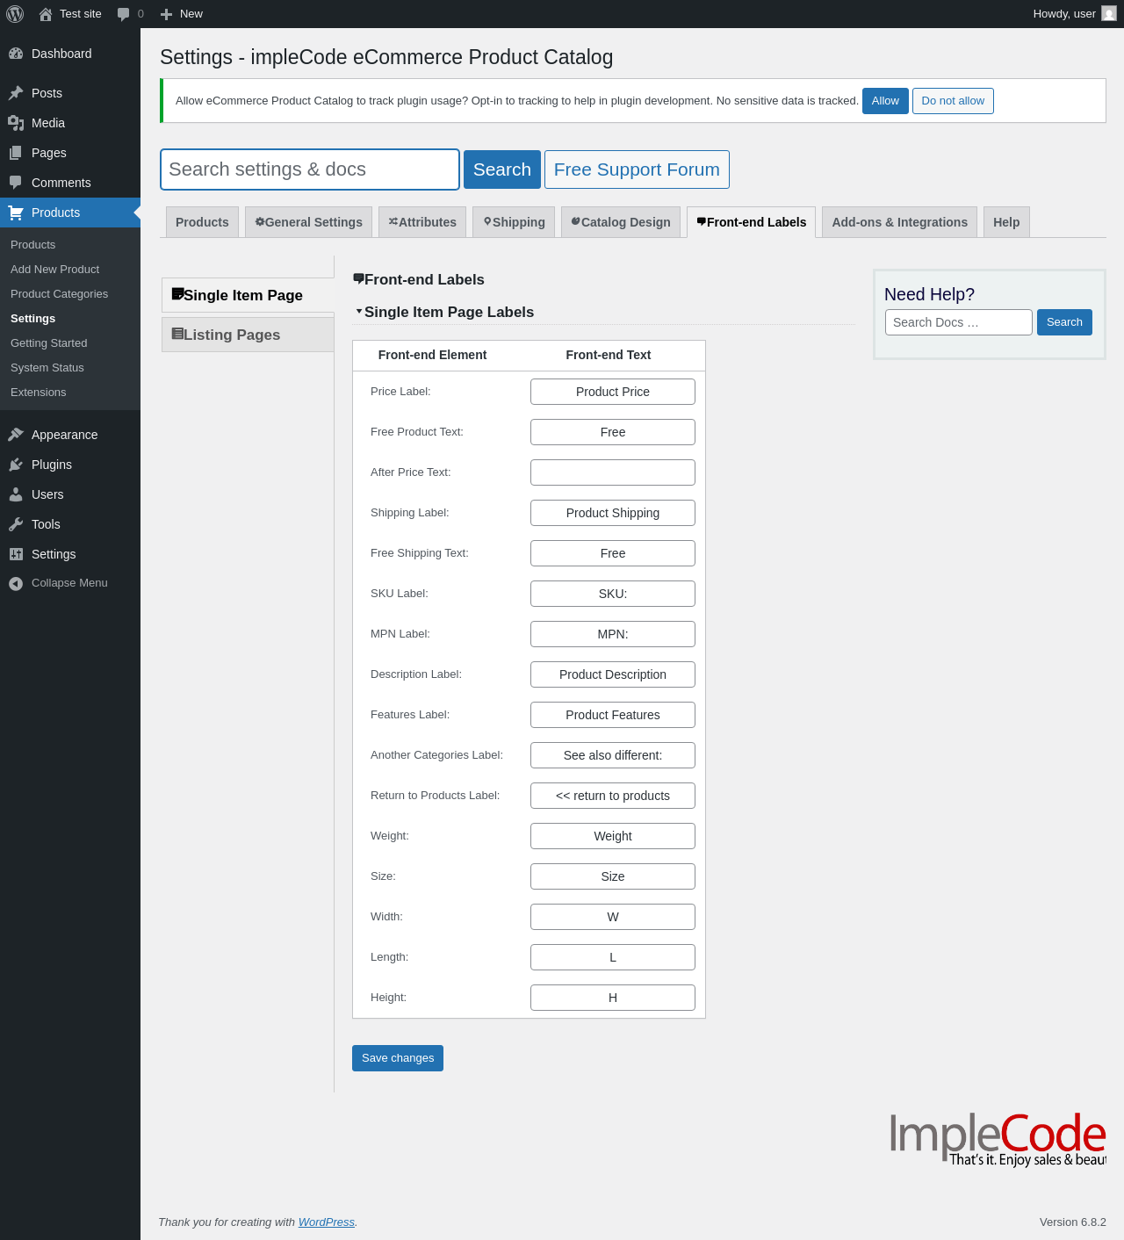This screenshot has width=1124, height=1240.
Task: Click the empty After Price Text field
Action: click(x=613, y=472)
